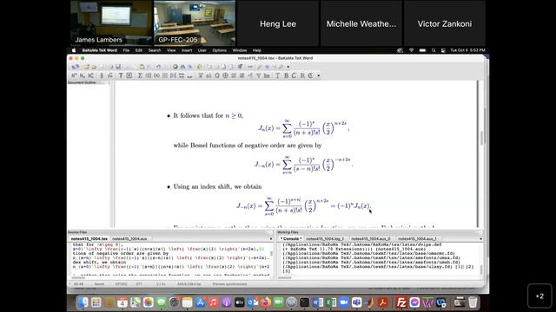Viewport: 556px width, 312px height.
Task: Open Microsoft Word from the Dock
Action: tap(317, 302)
